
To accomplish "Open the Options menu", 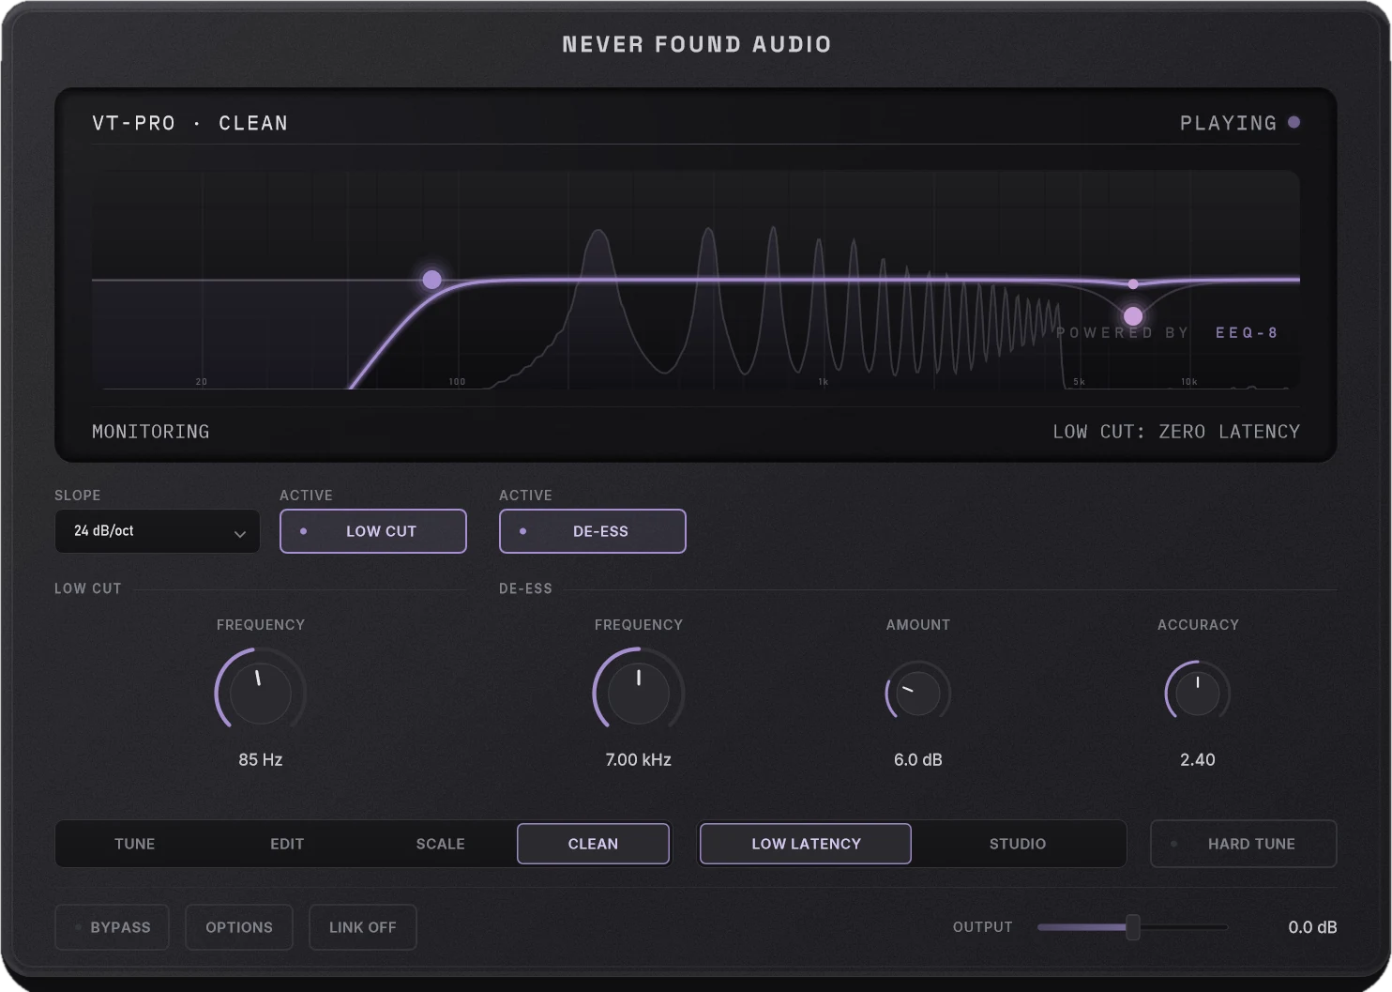I will [x=239, y=927].
